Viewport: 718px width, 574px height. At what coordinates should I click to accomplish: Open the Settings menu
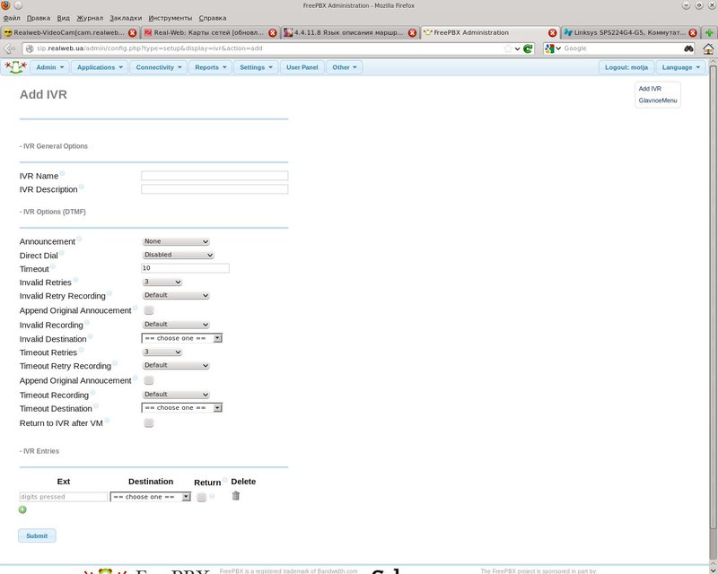[256, 67]
